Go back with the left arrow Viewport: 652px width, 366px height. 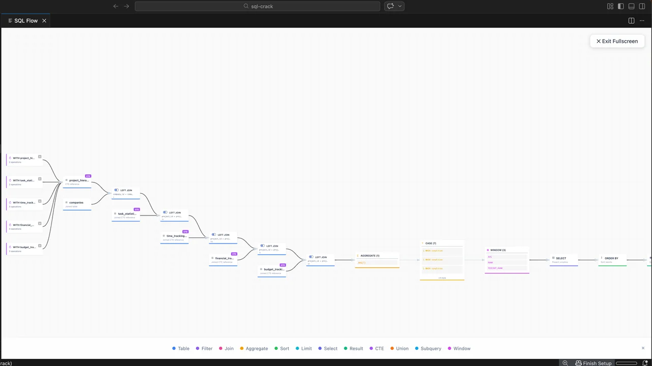pos(116,6)
